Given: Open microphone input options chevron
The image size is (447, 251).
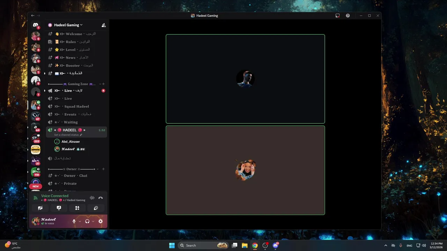Looking at the screenshot, I should pos(80,221).
